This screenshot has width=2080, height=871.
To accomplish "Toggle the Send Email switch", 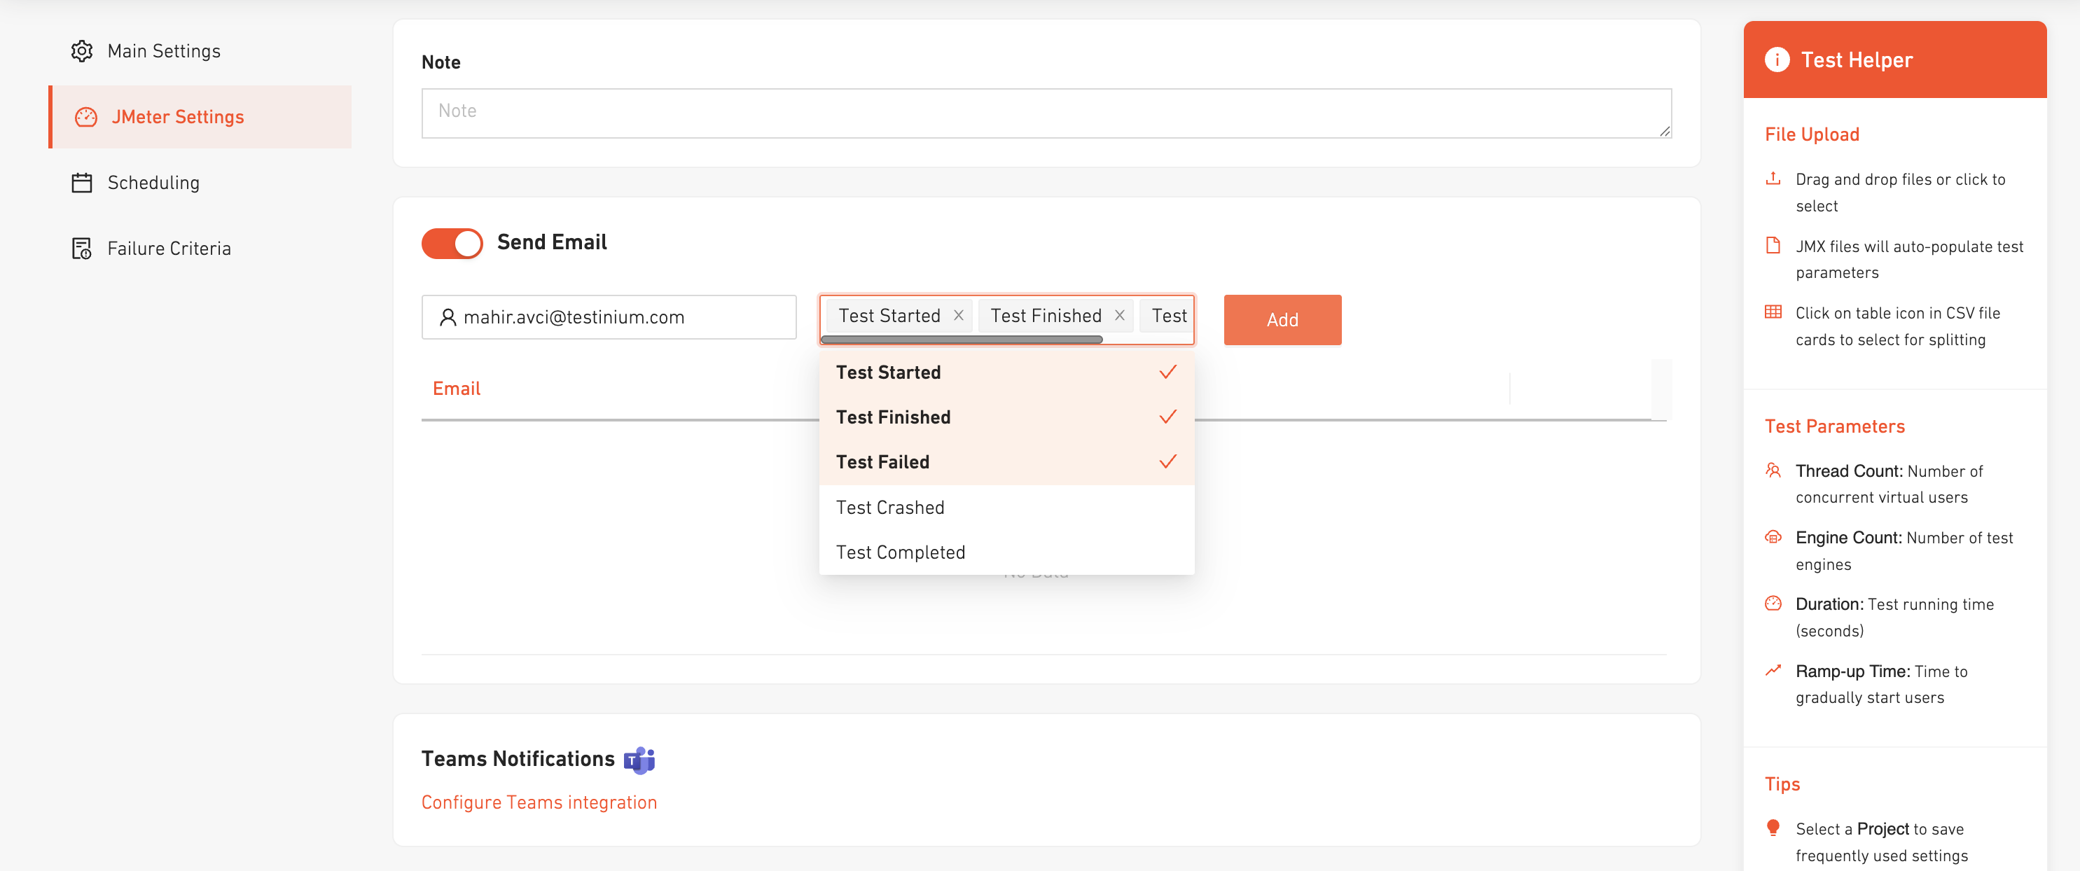I will pyautogui.click(x=451, y=243).
